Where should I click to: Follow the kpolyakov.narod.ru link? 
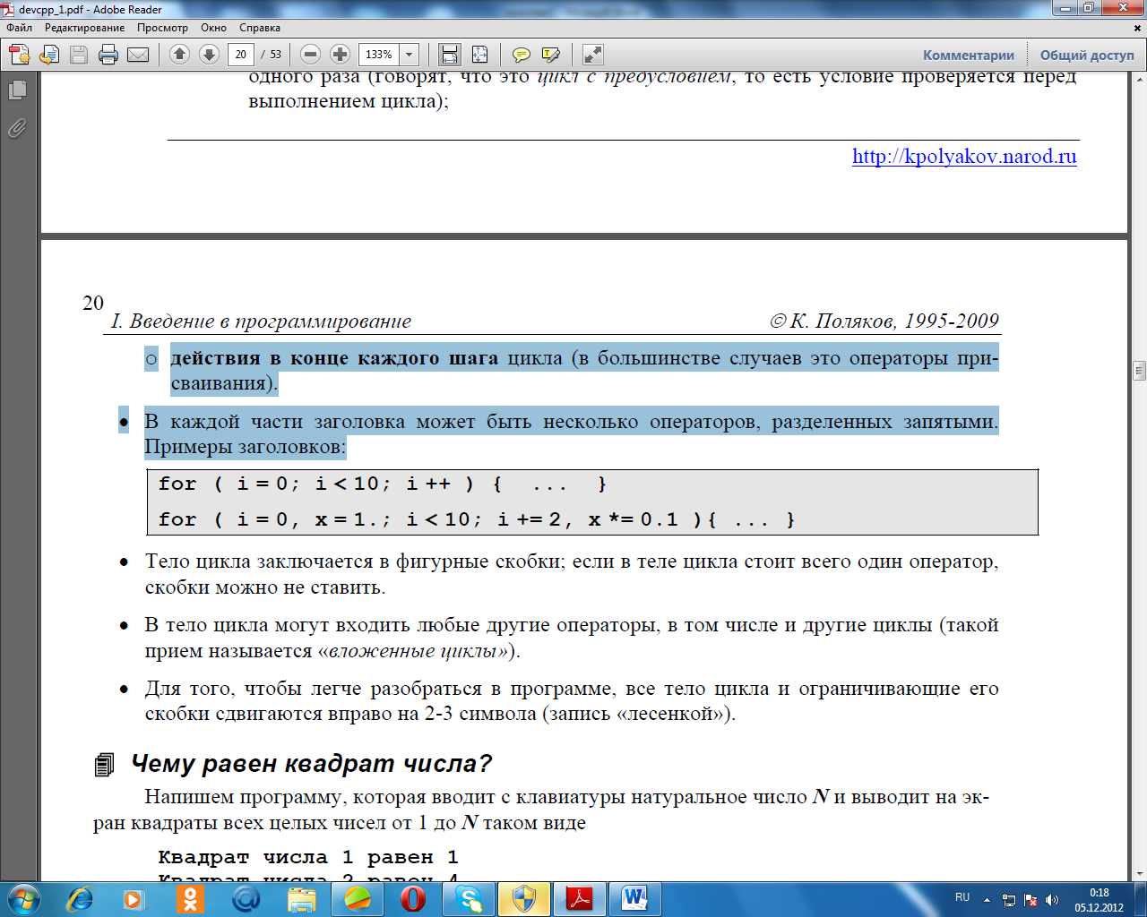[964, 157]
